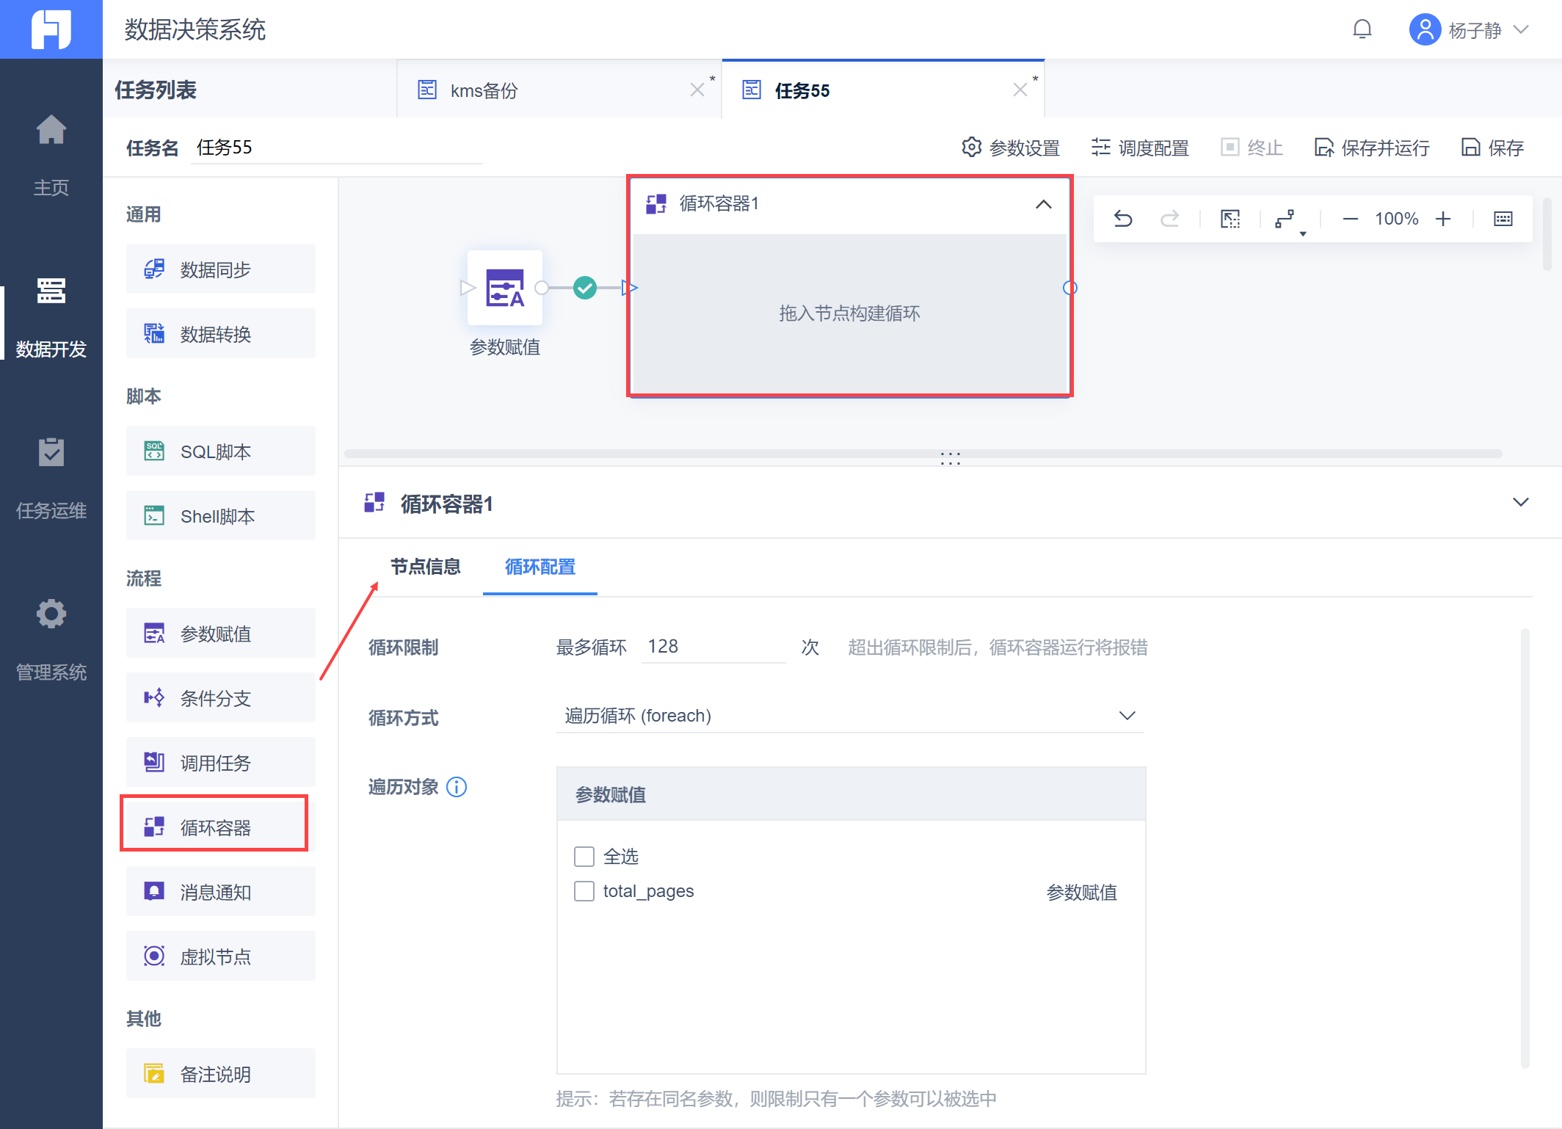
Task: Zoom out with the minus icon
Action: point(1350,219)
